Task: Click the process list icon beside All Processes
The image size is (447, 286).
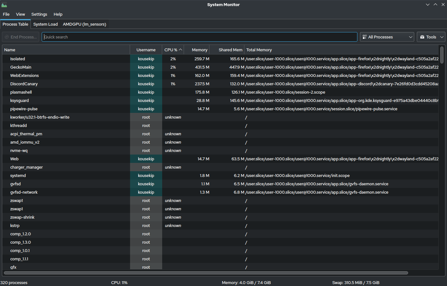Action: pyautogui.click(x=365, y=37)
